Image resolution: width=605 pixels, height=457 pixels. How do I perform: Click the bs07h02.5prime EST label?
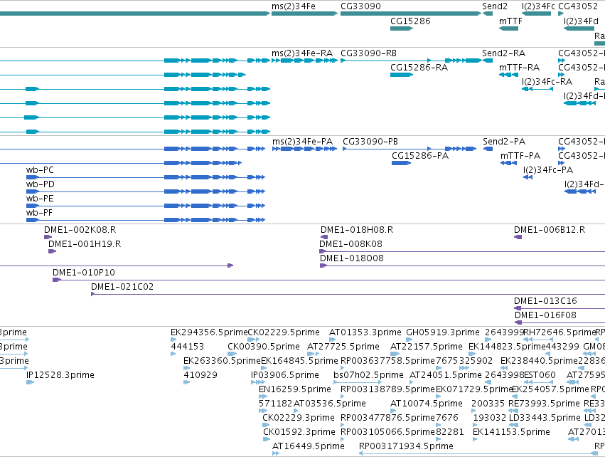coord(368,375)
